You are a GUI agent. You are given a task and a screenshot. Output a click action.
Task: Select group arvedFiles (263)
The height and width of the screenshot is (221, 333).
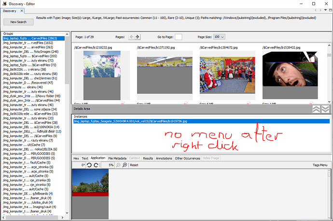pyautogui.click(x=34, y=47)
